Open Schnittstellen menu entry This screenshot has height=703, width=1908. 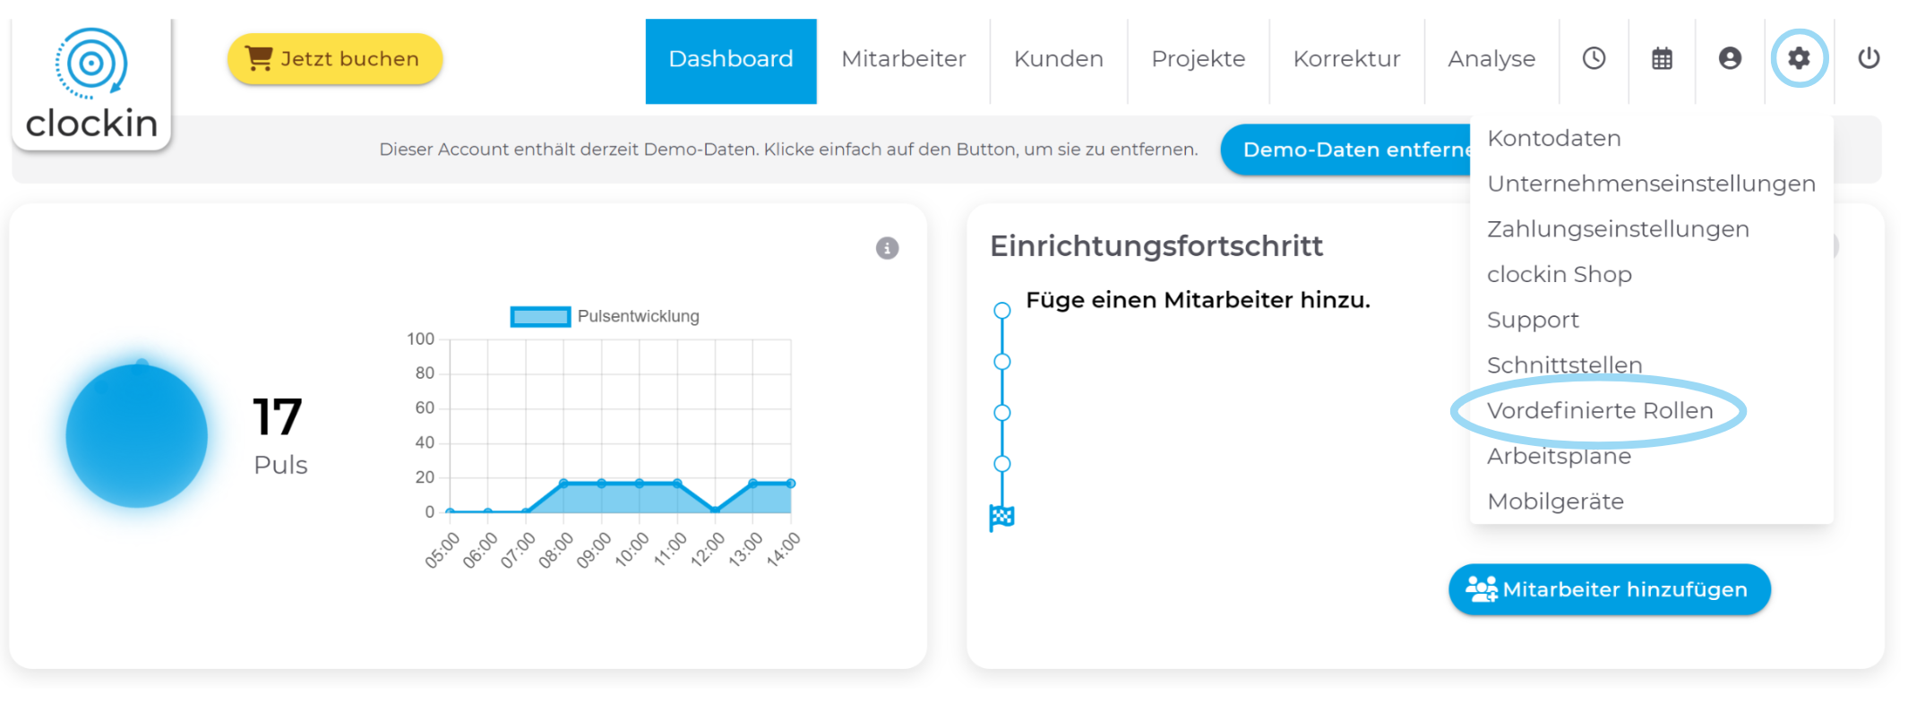pos(1564,365)
